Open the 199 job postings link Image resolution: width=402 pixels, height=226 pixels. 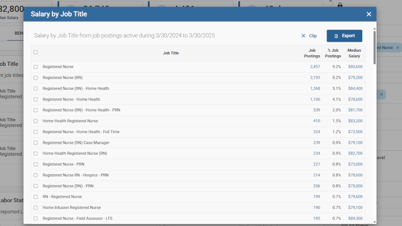pos(317,196)
